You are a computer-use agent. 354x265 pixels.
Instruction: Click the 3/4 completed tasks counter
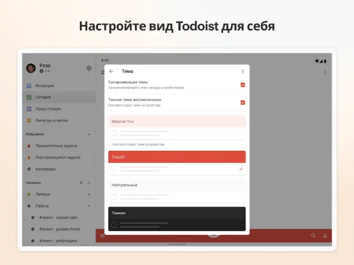point(45,71)
